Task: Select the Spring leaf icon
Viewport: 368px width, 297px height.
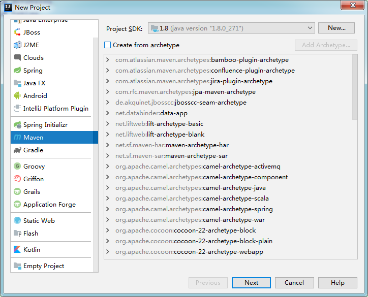Action: coord(18,70)
